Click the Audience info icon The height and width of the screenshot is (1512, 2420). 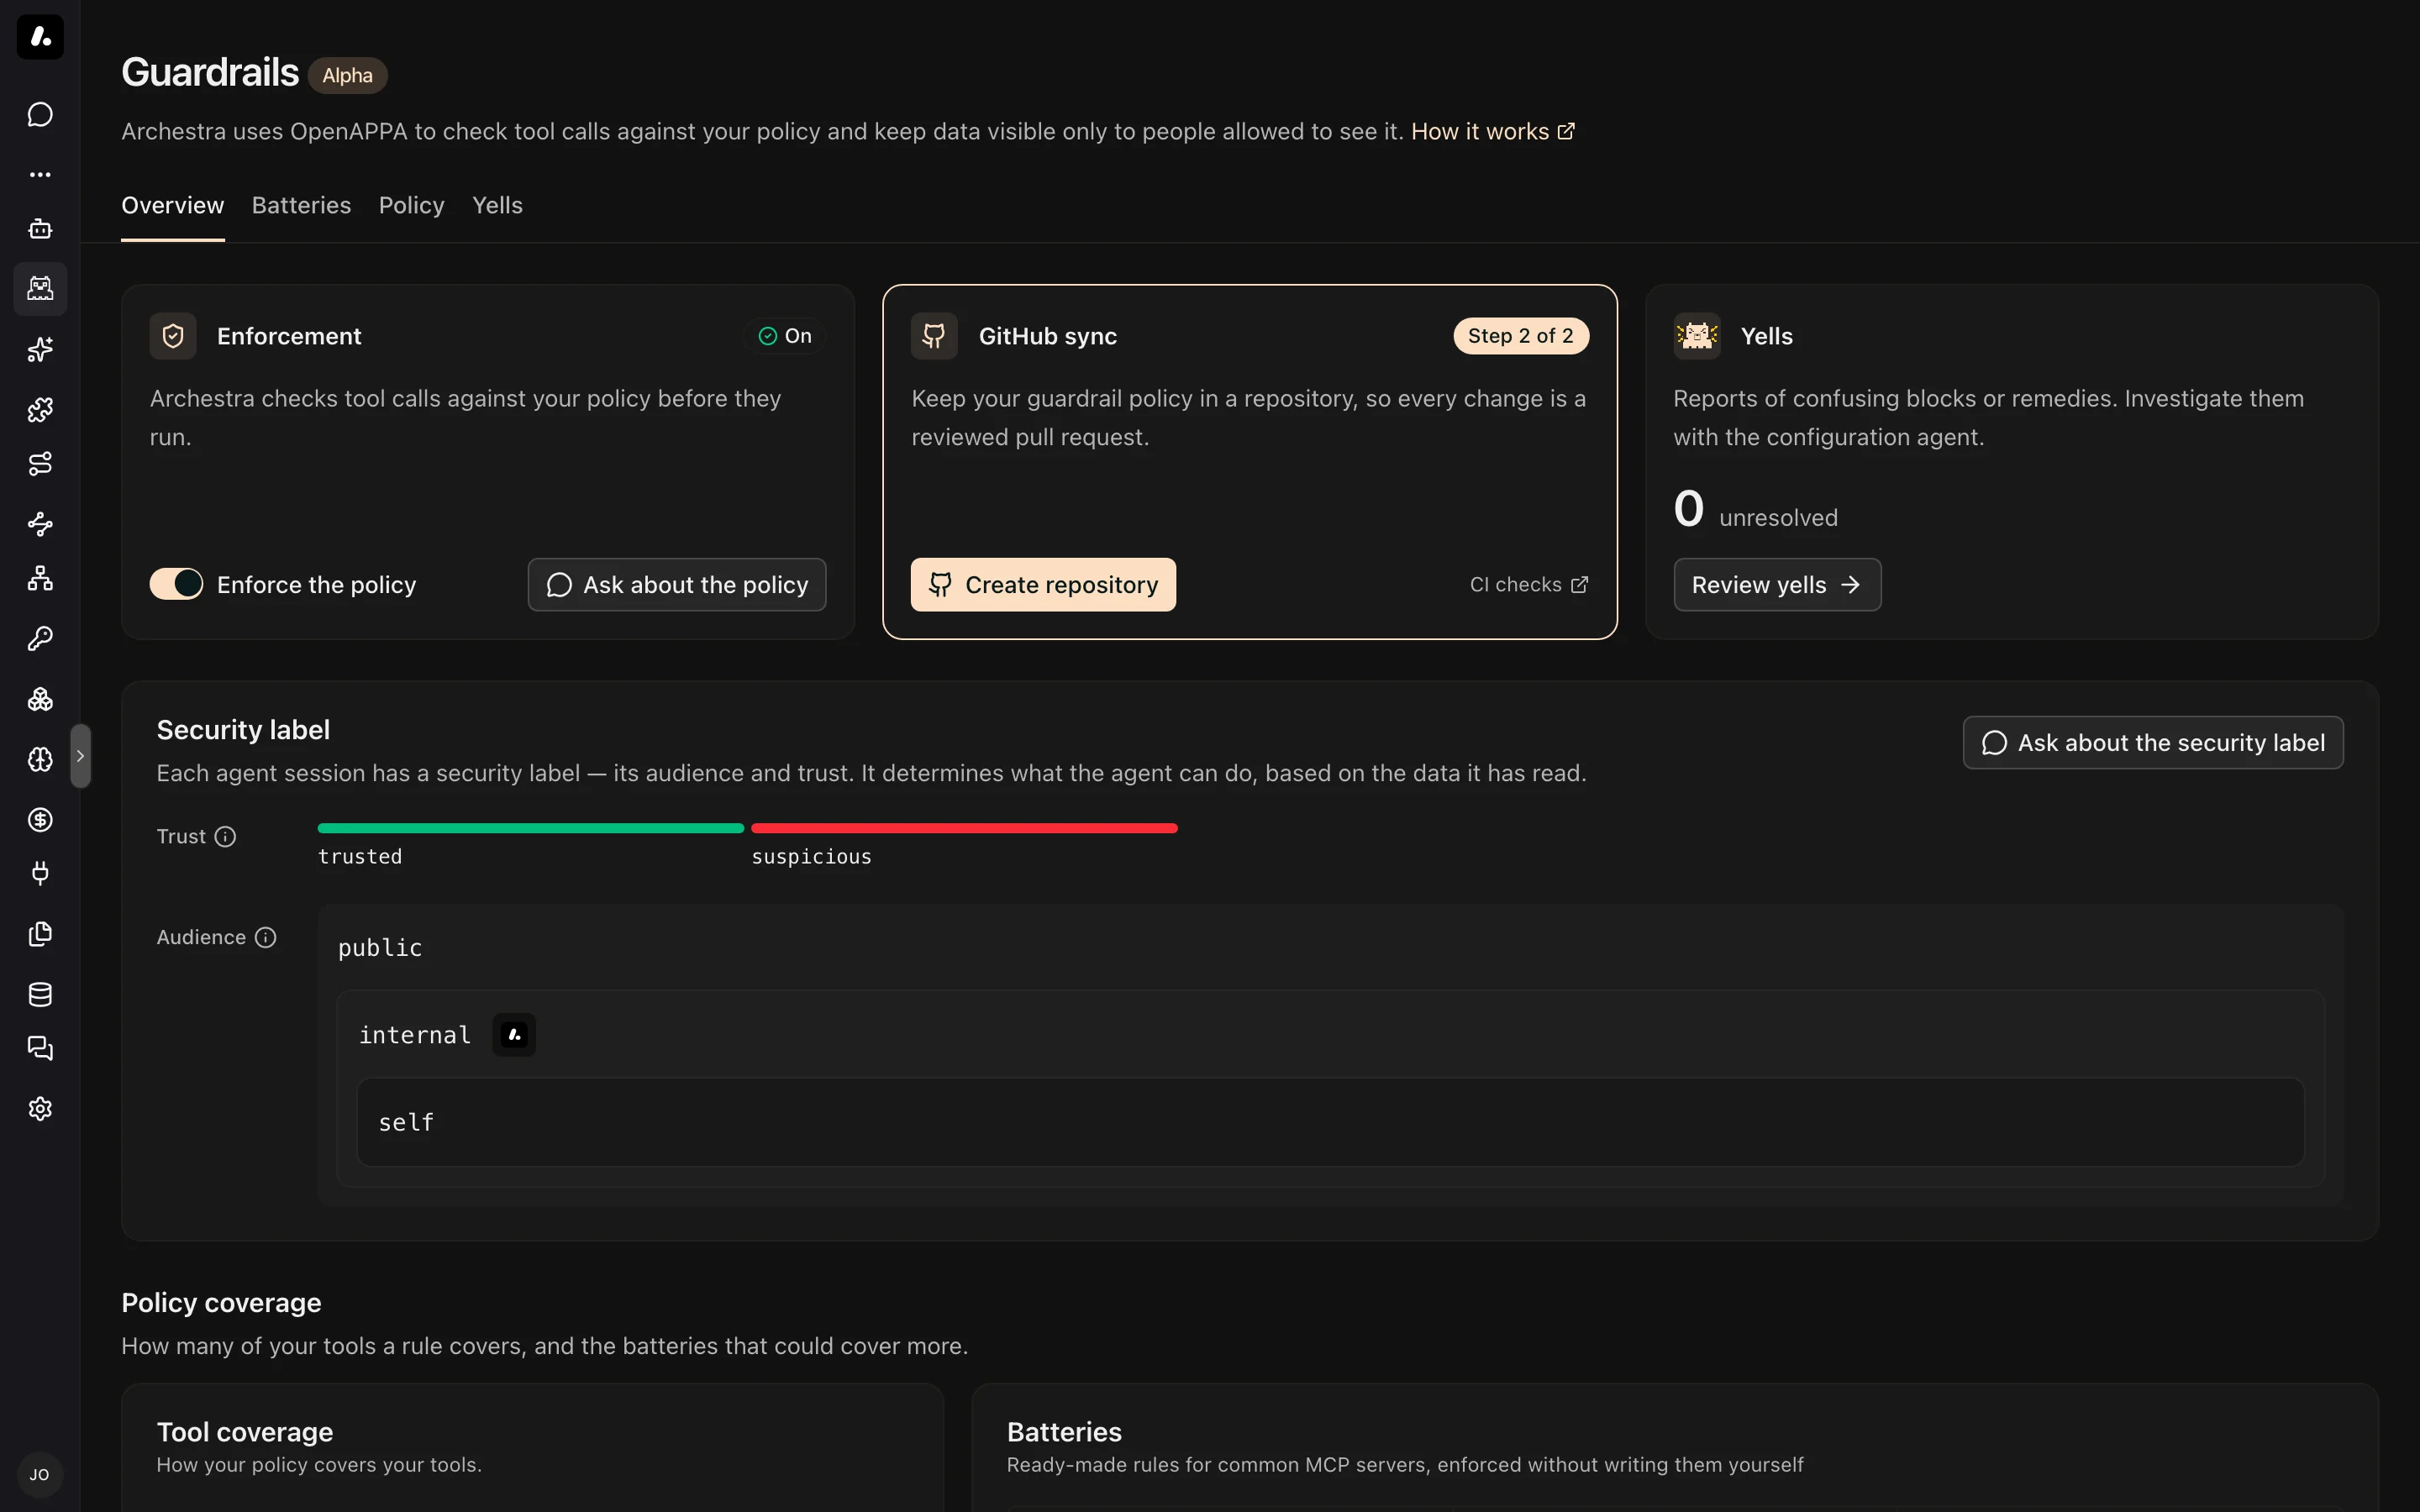(x=265, y=938)
